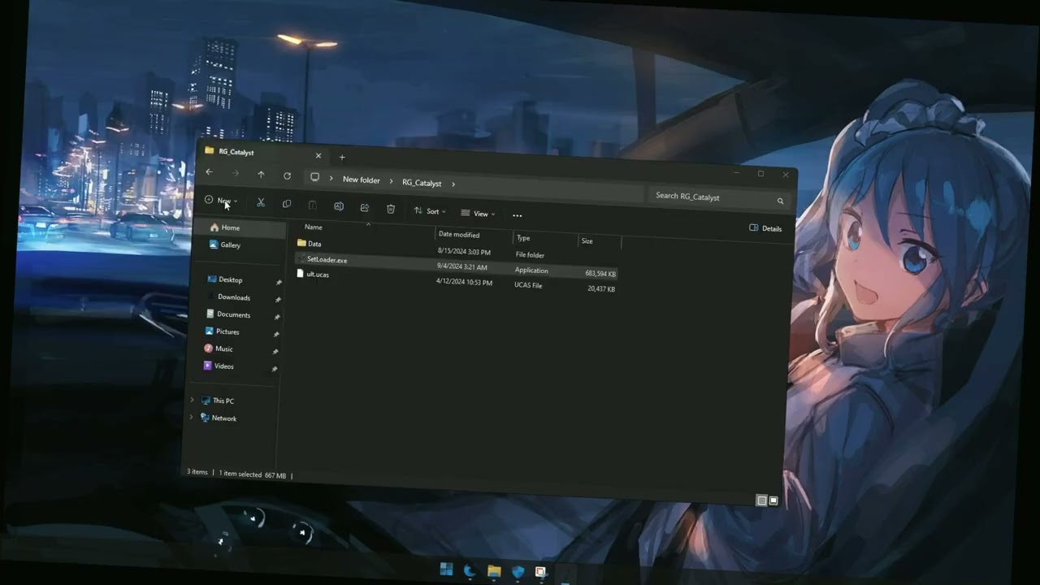Viewport: 1040px width, 585px height.
Task: Click the 3 items status text
Action: click(x=197, y=471)
